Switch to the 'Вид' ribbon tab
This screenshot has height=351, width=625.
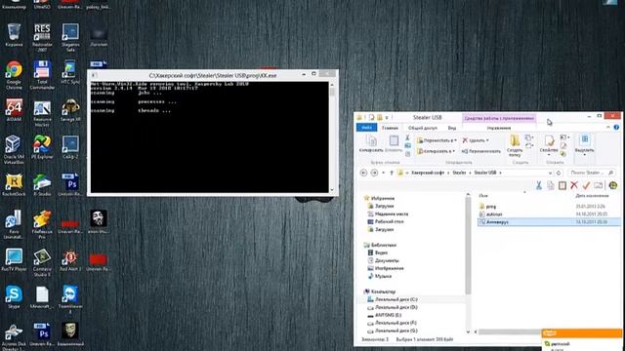[451, 128]
